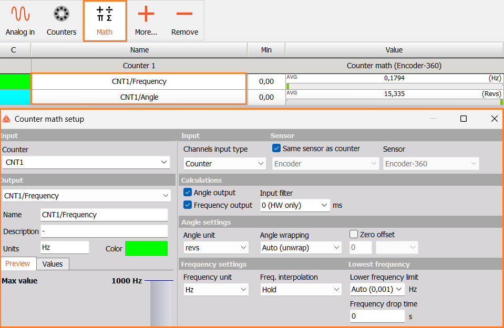Click the Description input field

(x=104, y=231)
